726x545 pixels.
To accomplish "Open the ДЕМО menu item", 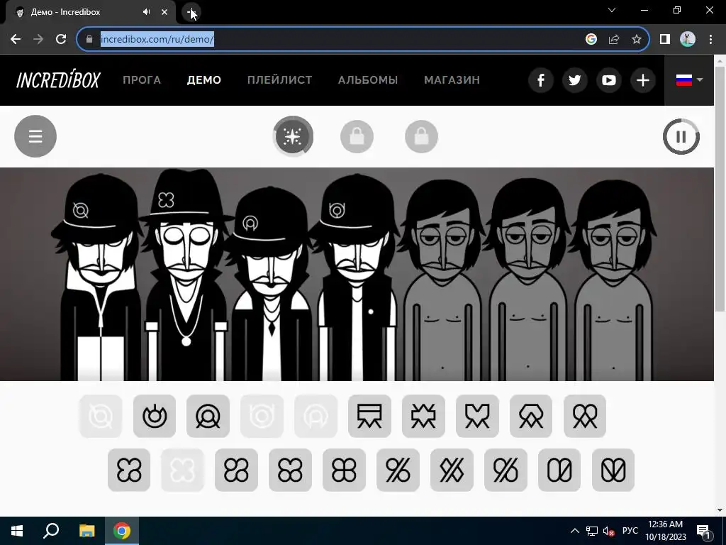I will (x=204, y=80).
